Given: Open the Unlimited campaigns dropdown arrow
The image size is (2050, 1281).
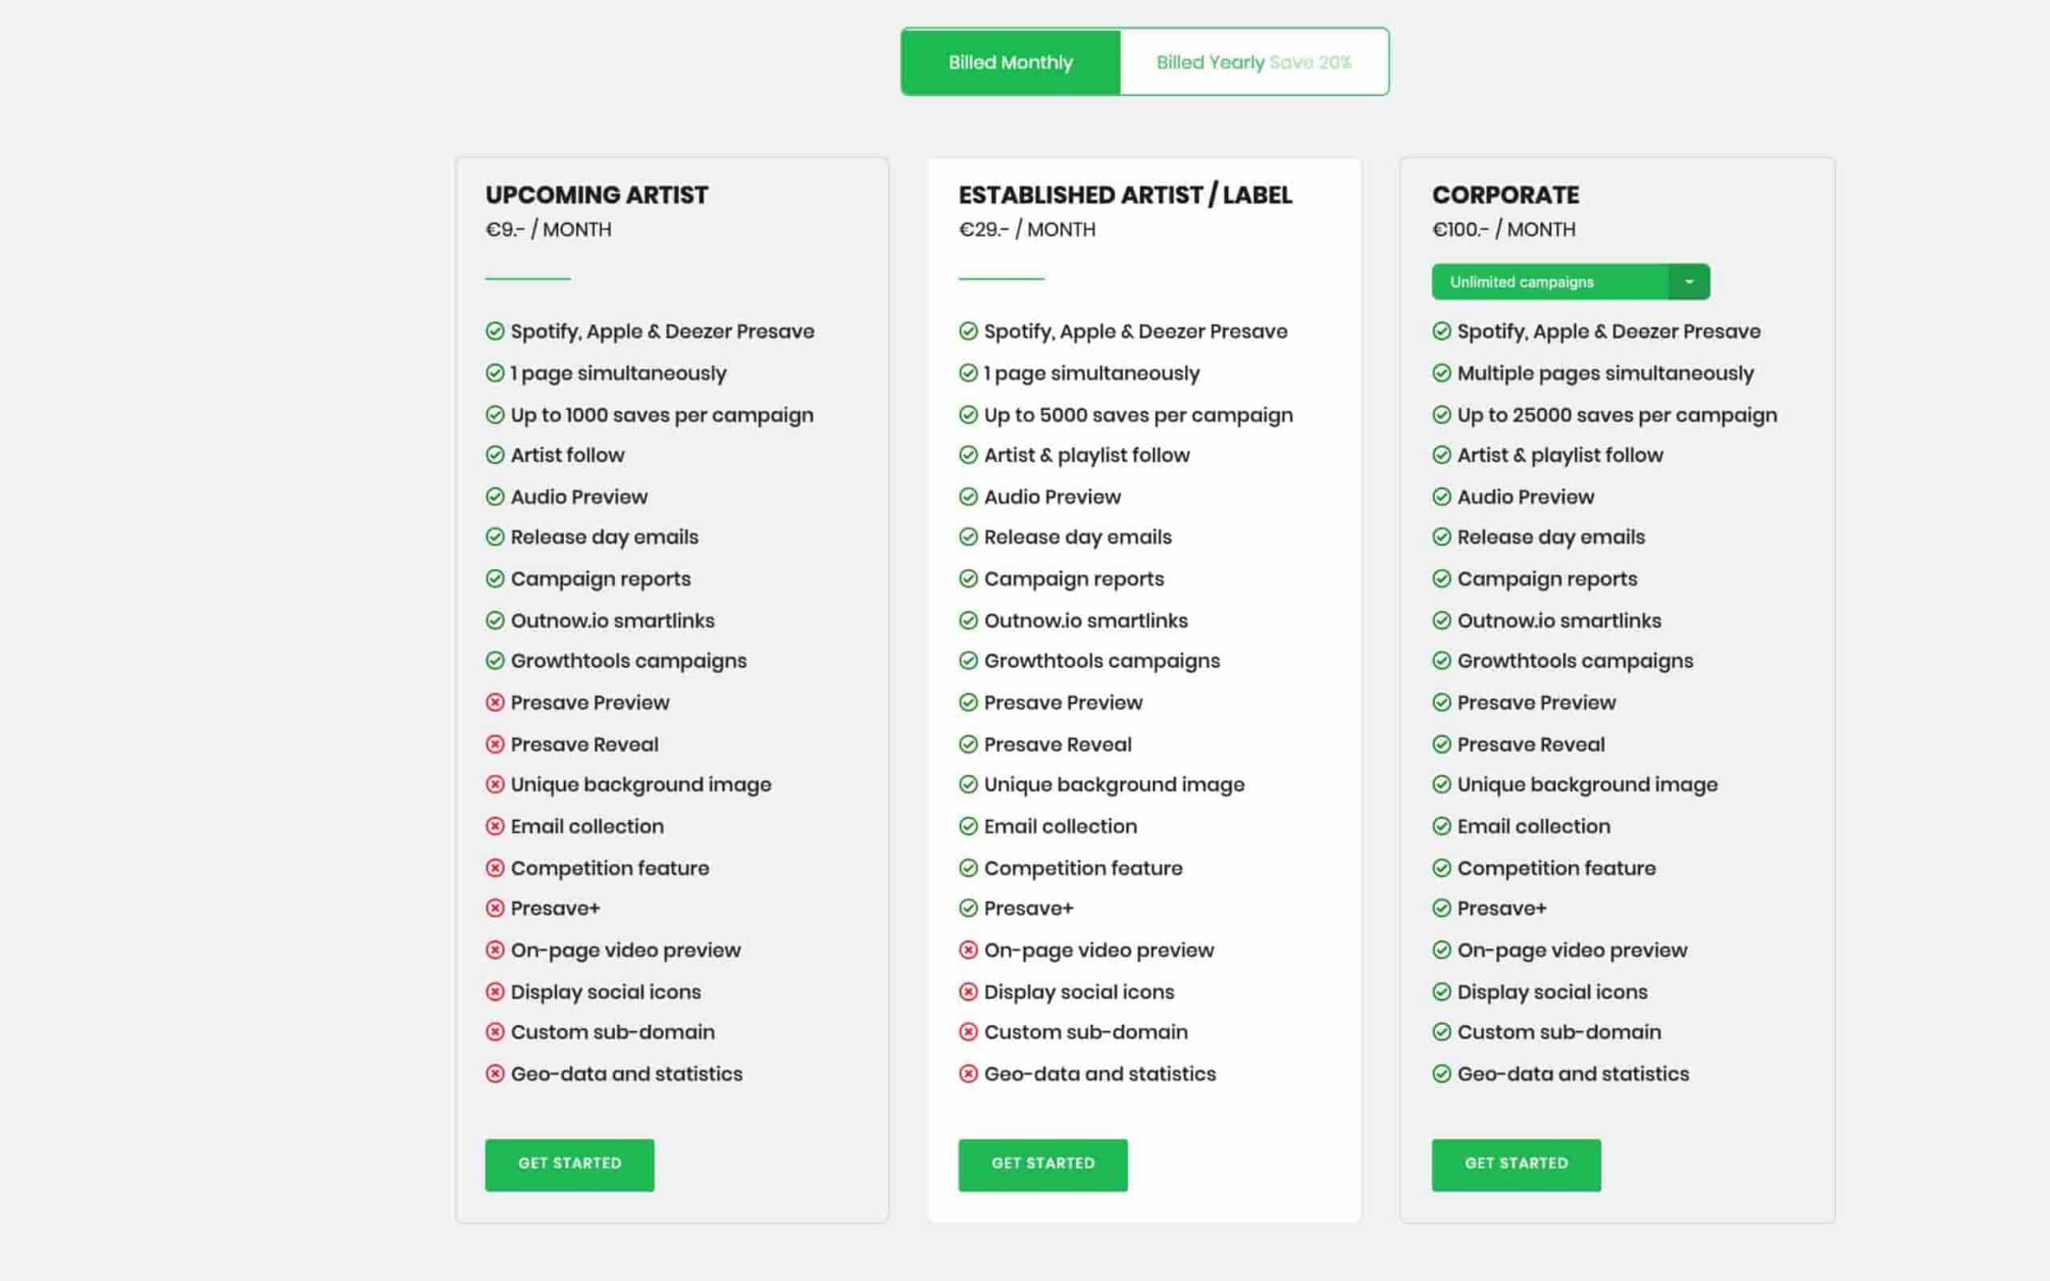Looking at the screenshot, I should coord(1688,282).
